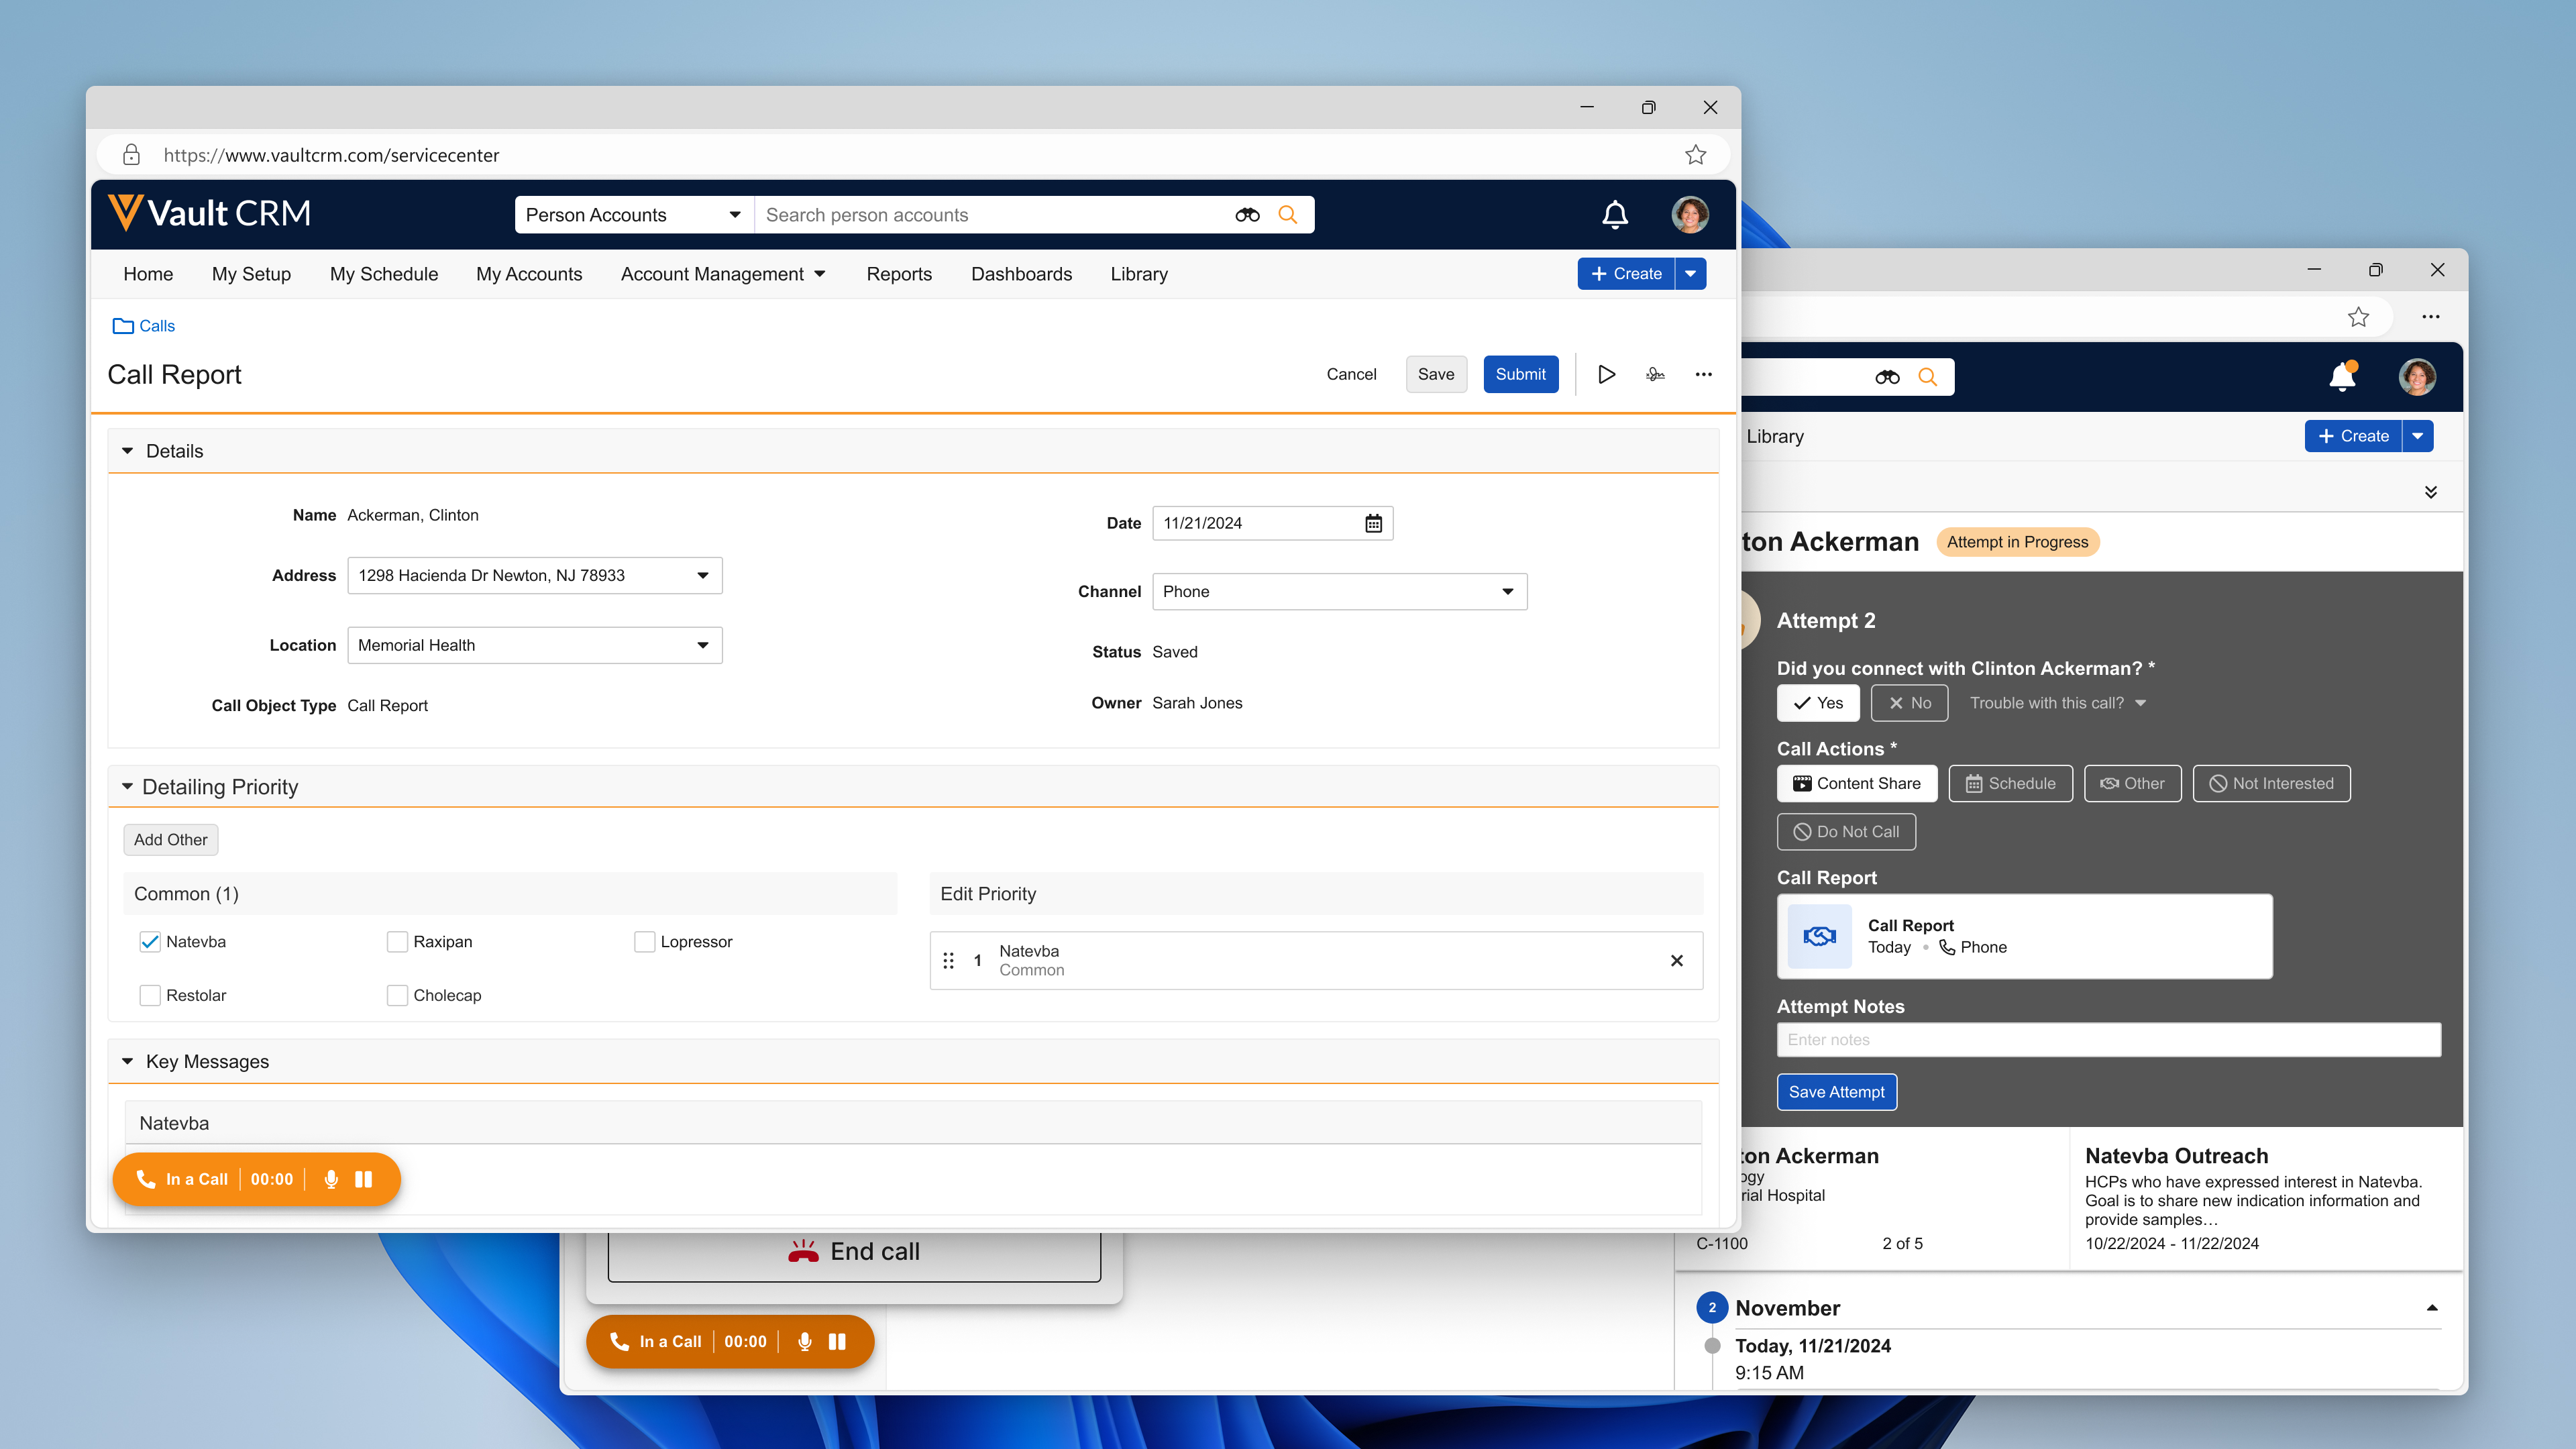Expand the Location dropdown Memorial Health
2576x1449 pixels.
tap(534, 645)
